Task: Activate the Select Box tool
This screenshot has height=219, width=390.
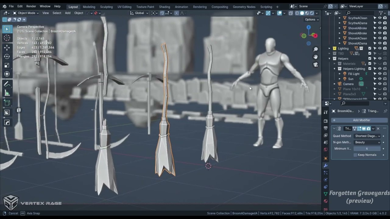Action: [7, 29]
